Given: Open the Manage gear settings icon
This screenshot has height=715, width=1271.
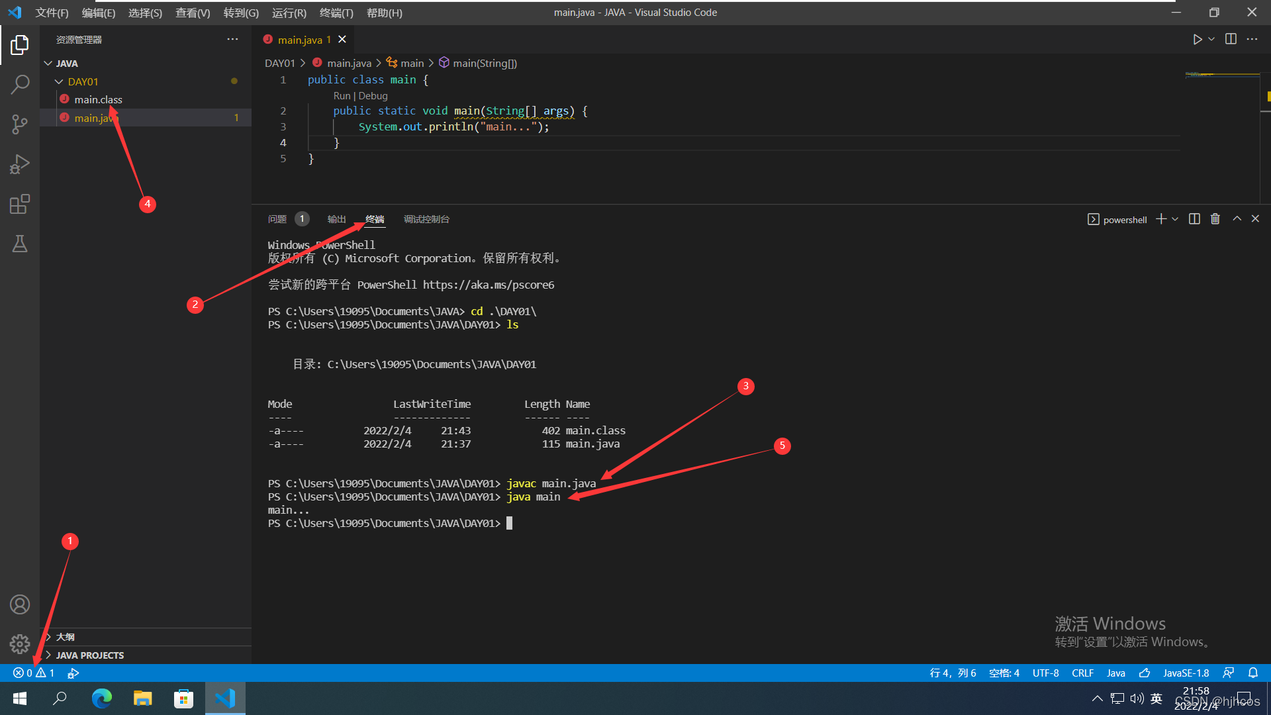Looking at the screenshot, I should (x=20, y=643).
